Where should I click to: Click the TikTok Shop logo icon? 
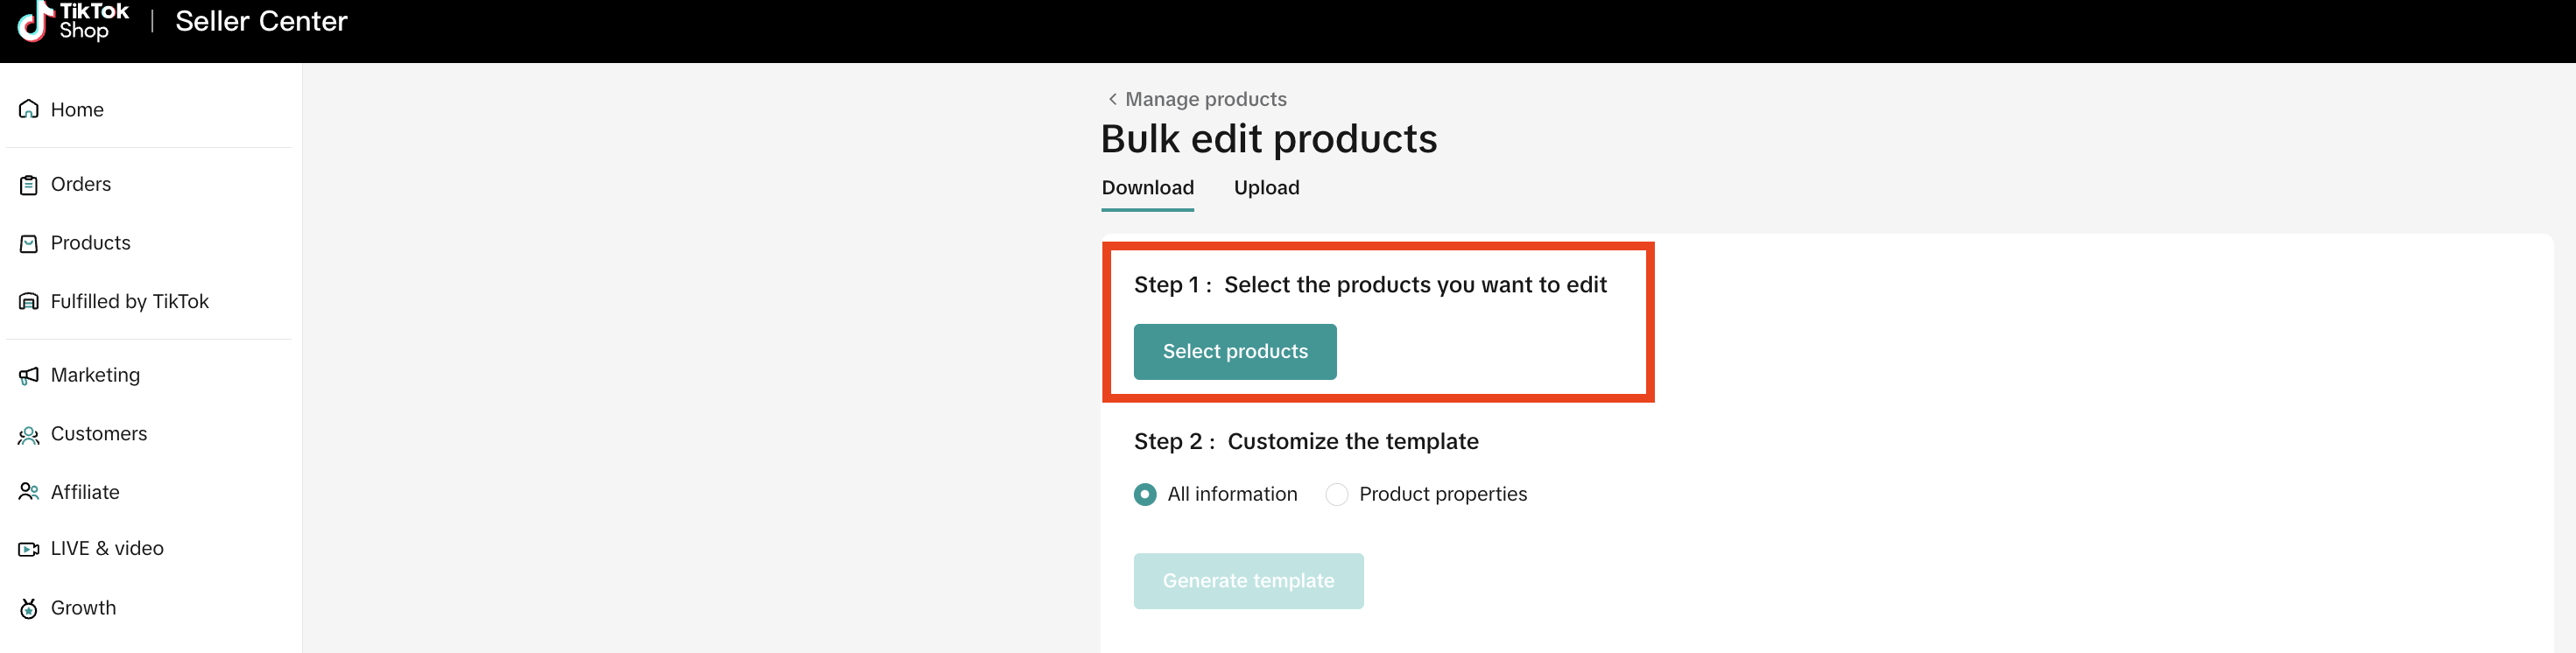(x=34, y=21)
